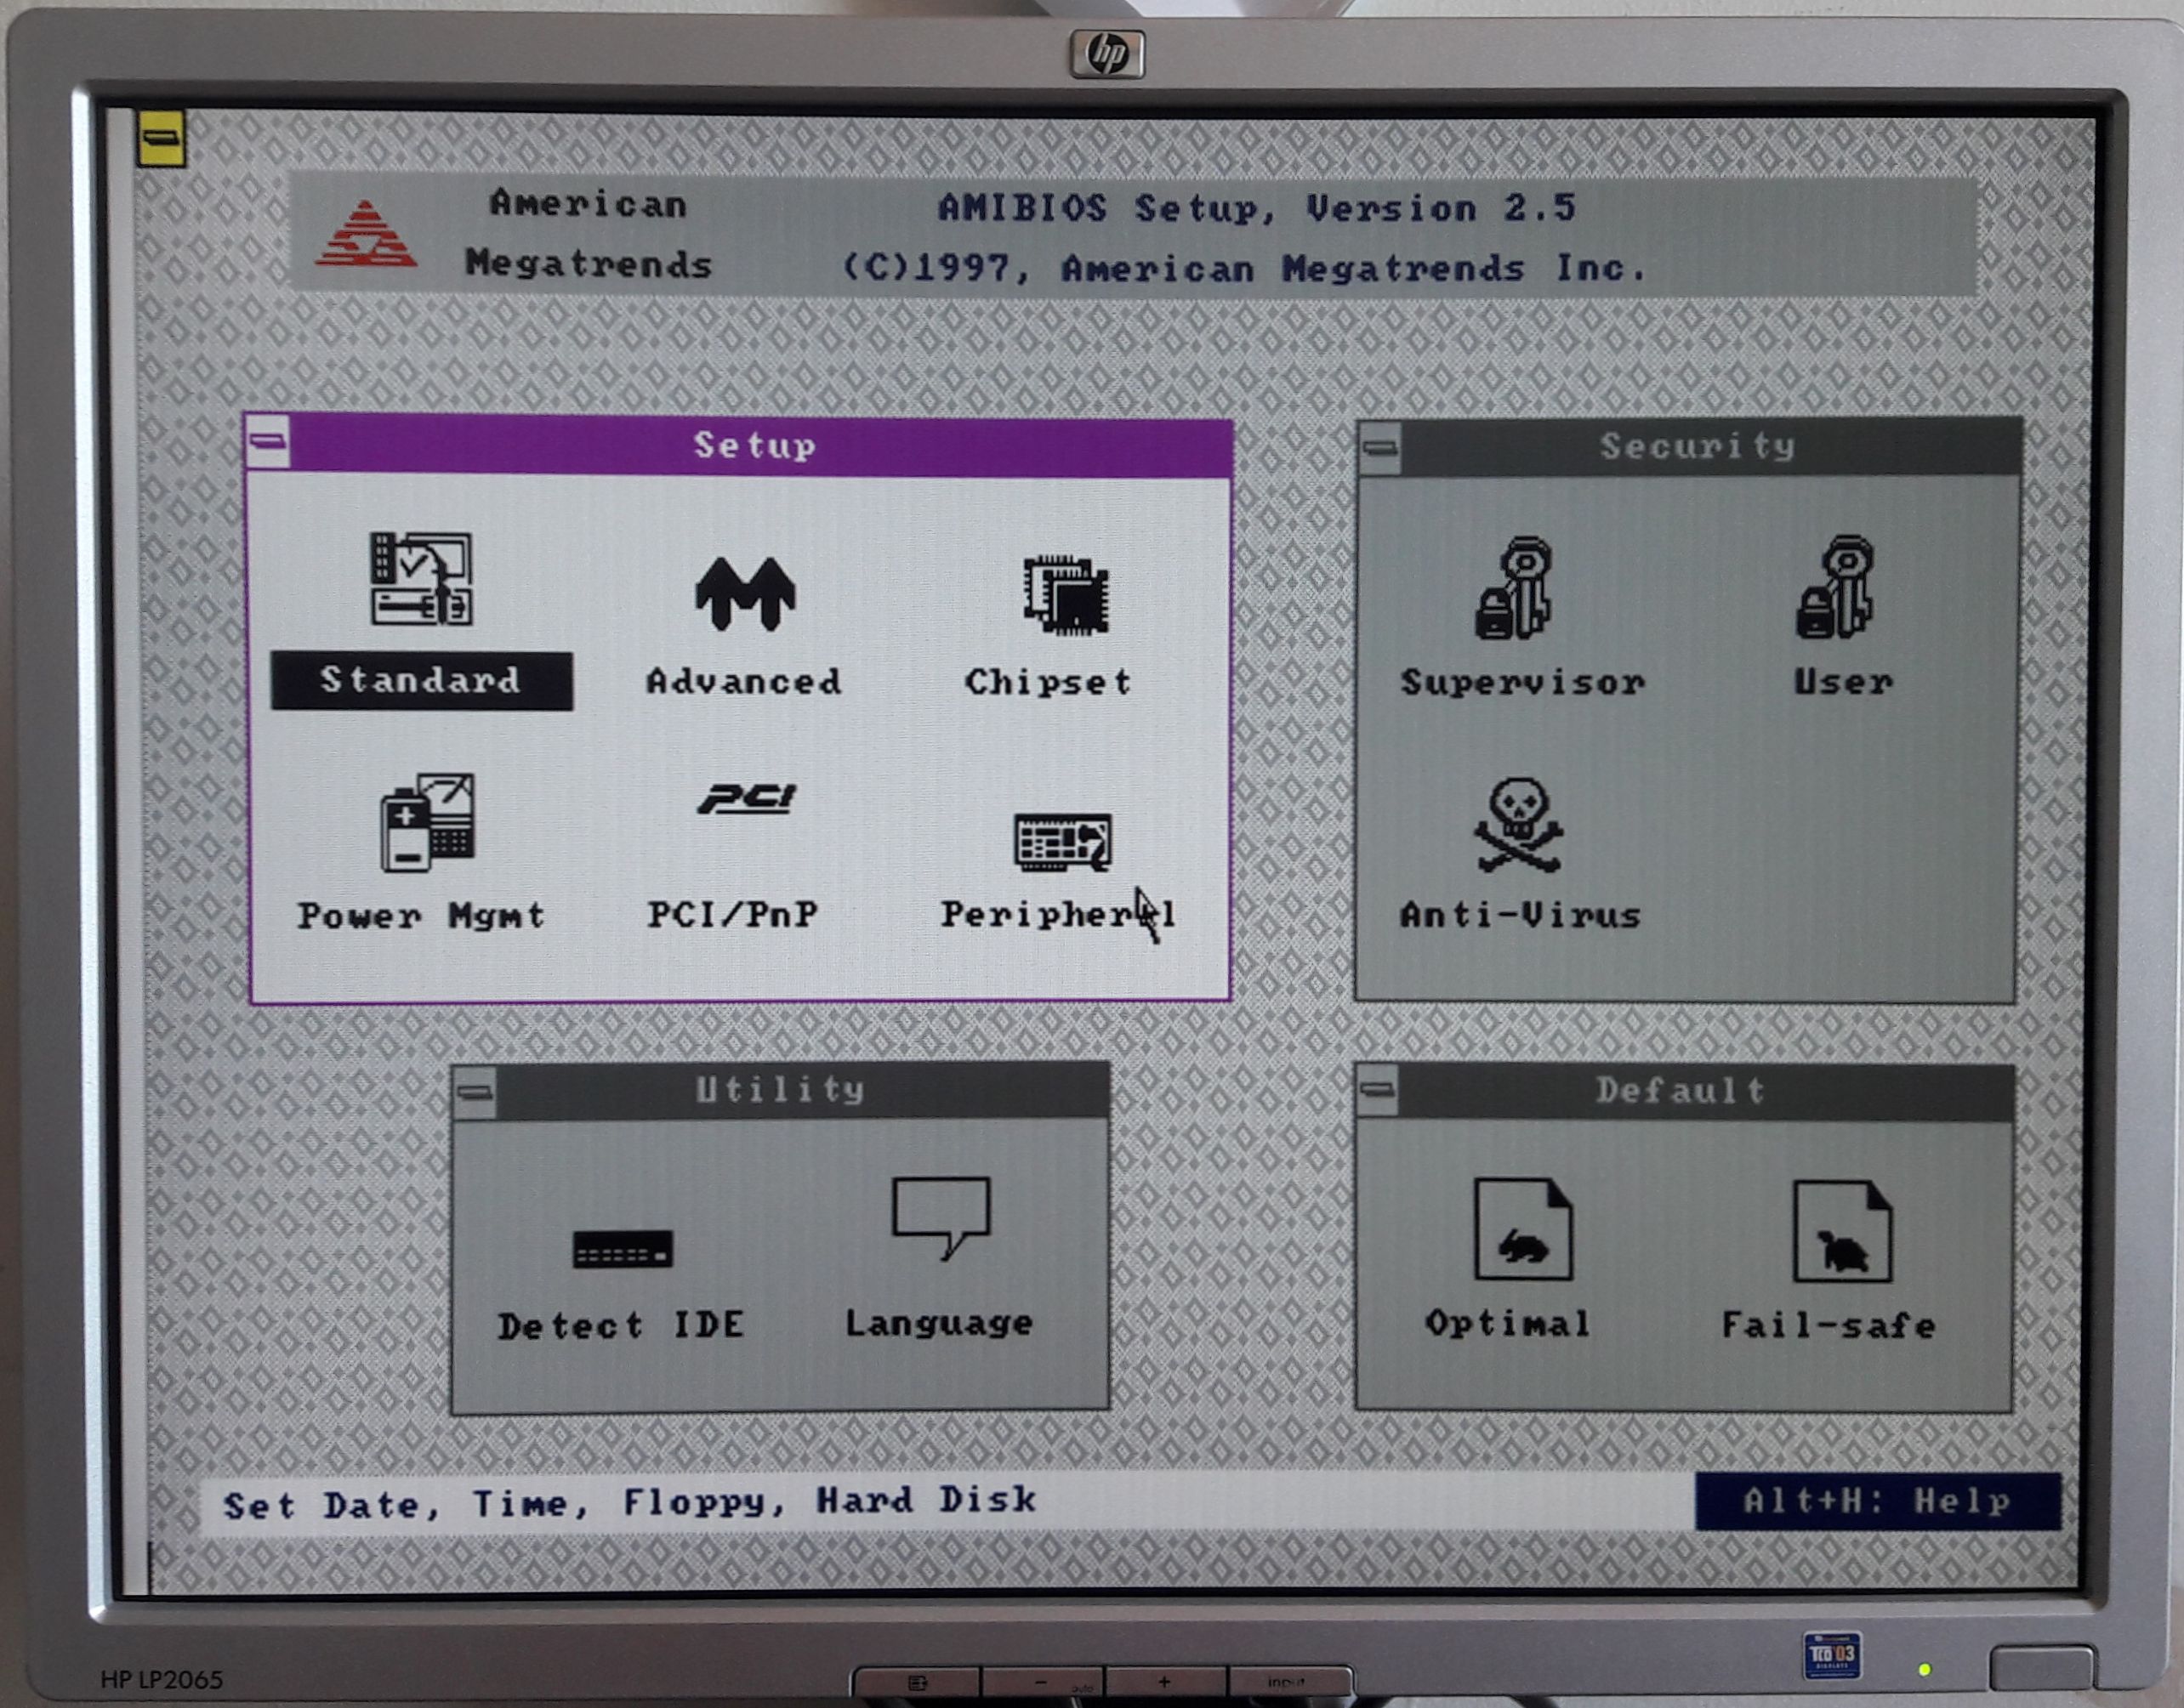Activate the Security window title bar

tap(1697, 447)
